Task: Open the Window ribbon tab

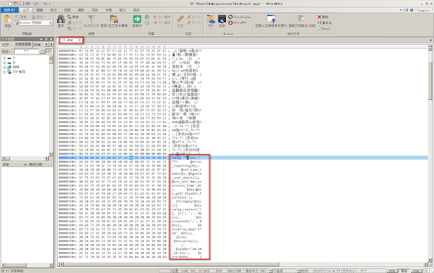Action: [x=122, y=10]
